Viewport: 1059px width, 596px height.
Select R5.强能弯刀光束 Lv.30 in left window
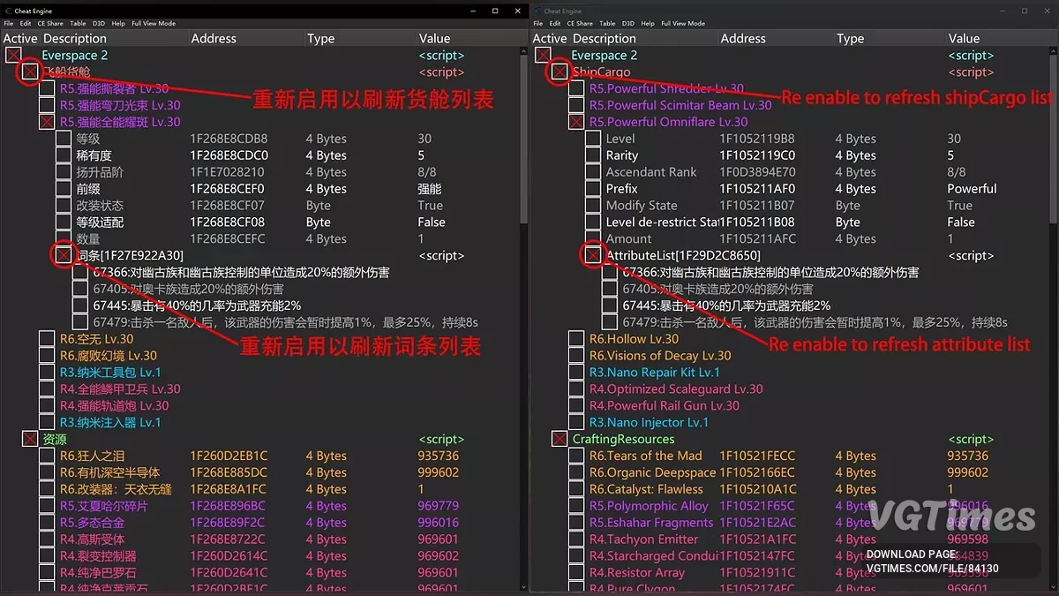point(120,105)
